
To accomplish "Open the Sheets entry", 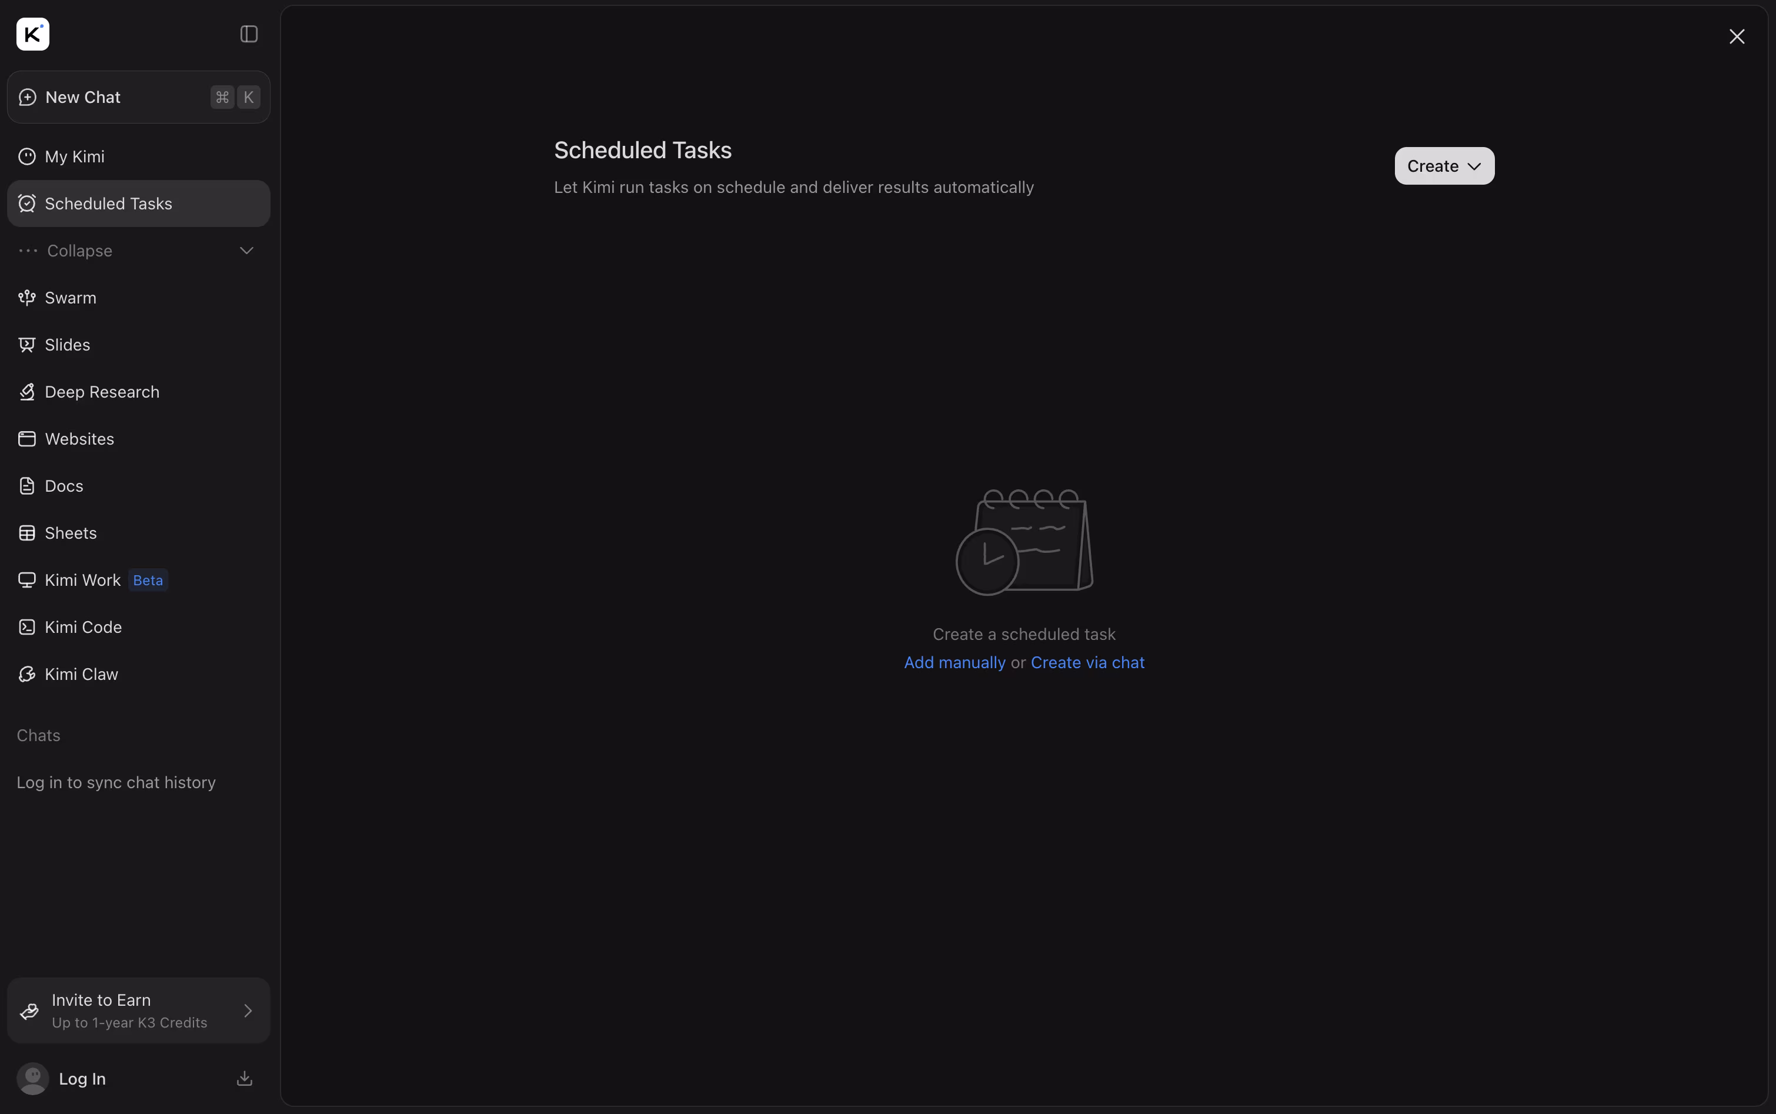I will 138,533.
